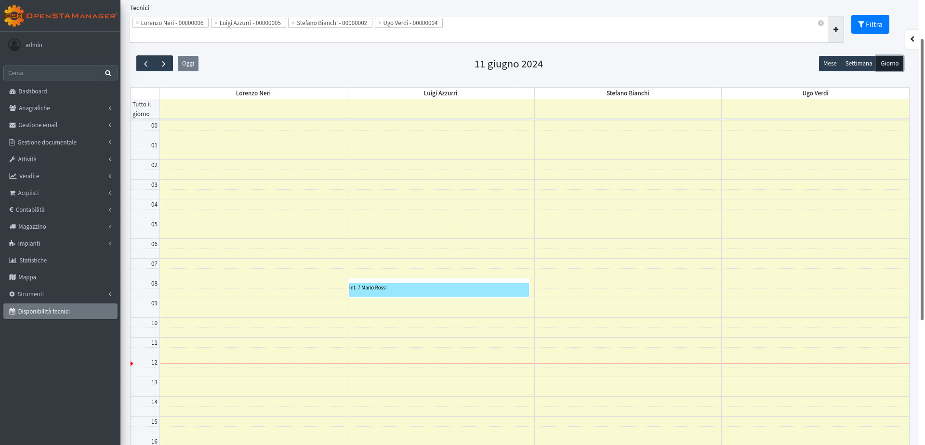
Task: Clear all selected technicians with the circle-x icon
Action: pyautogui.click(x=821, y=23)
